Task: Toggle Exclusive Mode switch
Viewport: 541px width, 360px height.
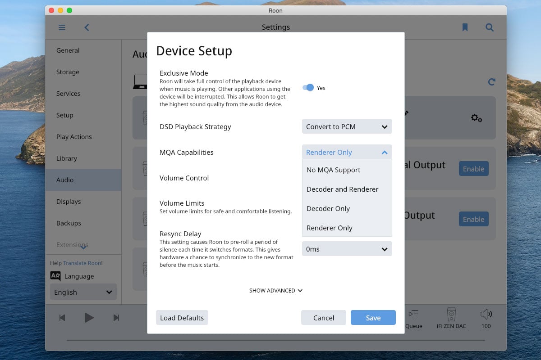Action: coord(308,88)
